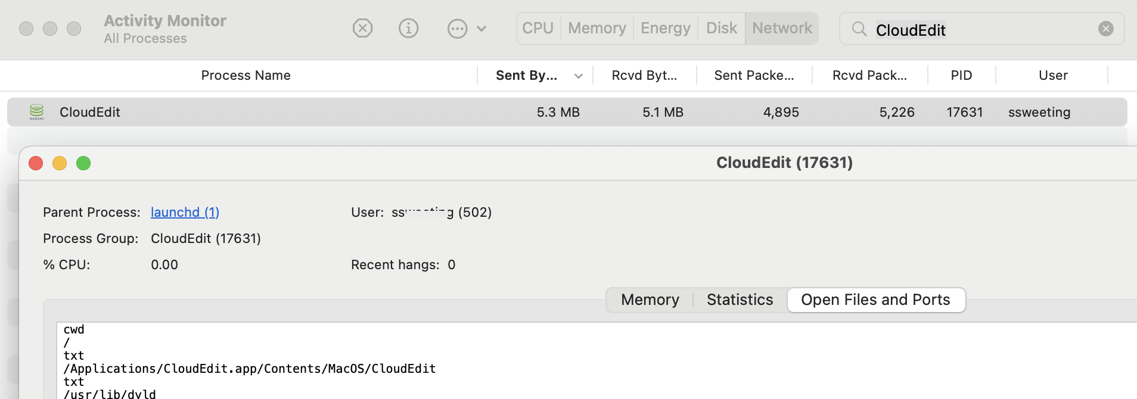Image resolution: width=1137 pixels, height=399 pixels.
Task: Open the Disk tab
Action: (721, 28)
